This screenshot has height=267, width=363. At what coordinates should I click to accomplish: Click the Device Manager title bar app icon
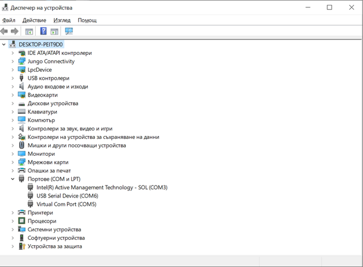[x=5, y=7]
